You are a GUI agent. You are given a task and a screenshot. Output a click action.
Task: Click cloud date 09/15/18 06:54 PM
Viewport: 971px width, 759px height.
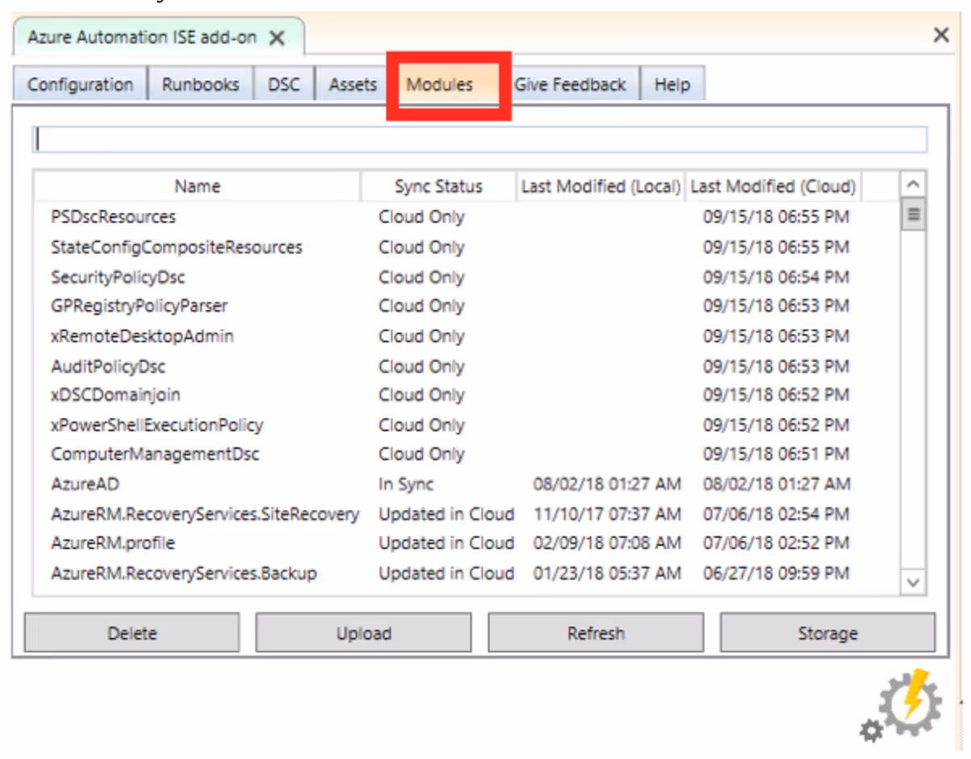776,277
